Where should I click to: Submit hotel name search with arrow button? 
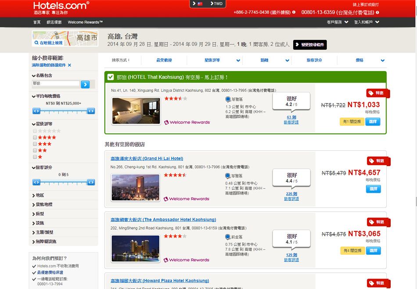(85, 84)
